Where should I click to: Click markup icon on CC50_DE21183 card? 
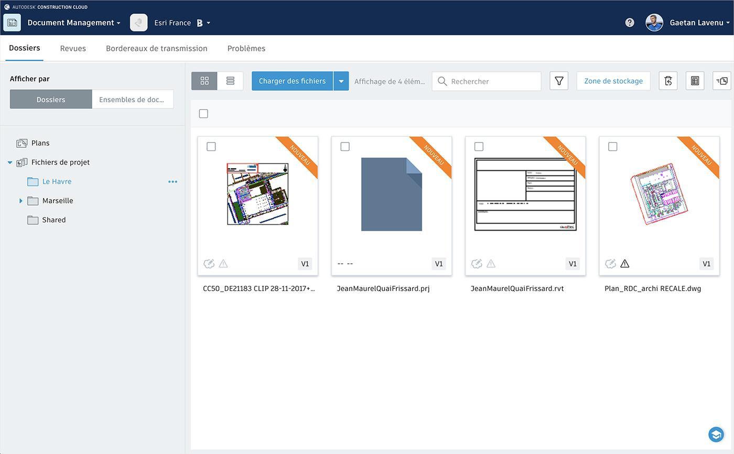[209, 264]
